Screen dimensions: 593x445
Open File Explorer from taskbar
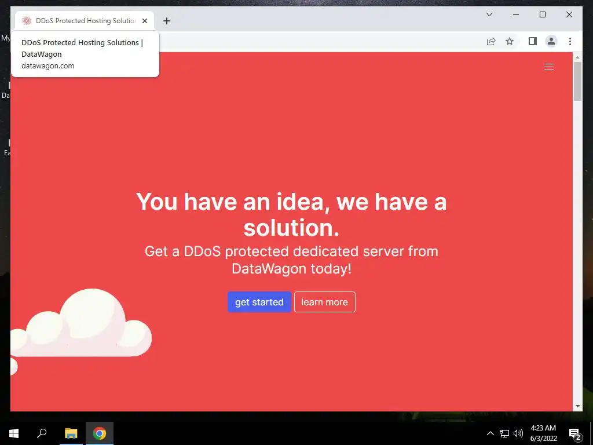click(x=71, y=433)
